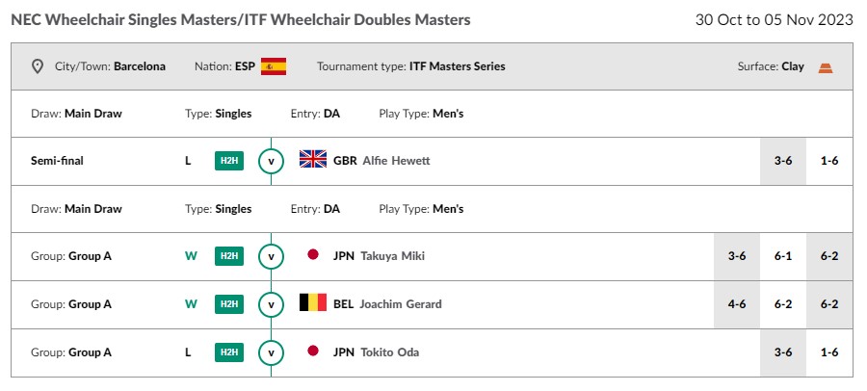Click the 6-1 set score in Miki row

783,256
